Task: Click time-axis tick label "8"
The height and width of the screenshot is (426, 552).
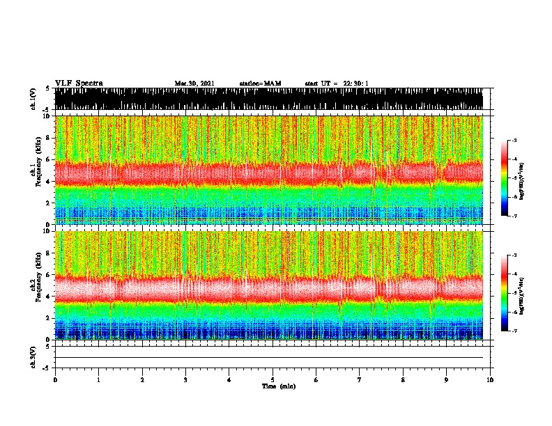Action: (403, 380)
